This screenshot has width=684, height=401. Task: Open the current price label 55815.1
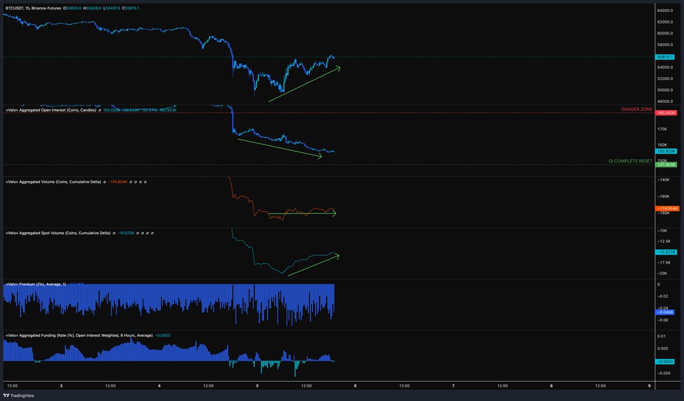(665, 57)
